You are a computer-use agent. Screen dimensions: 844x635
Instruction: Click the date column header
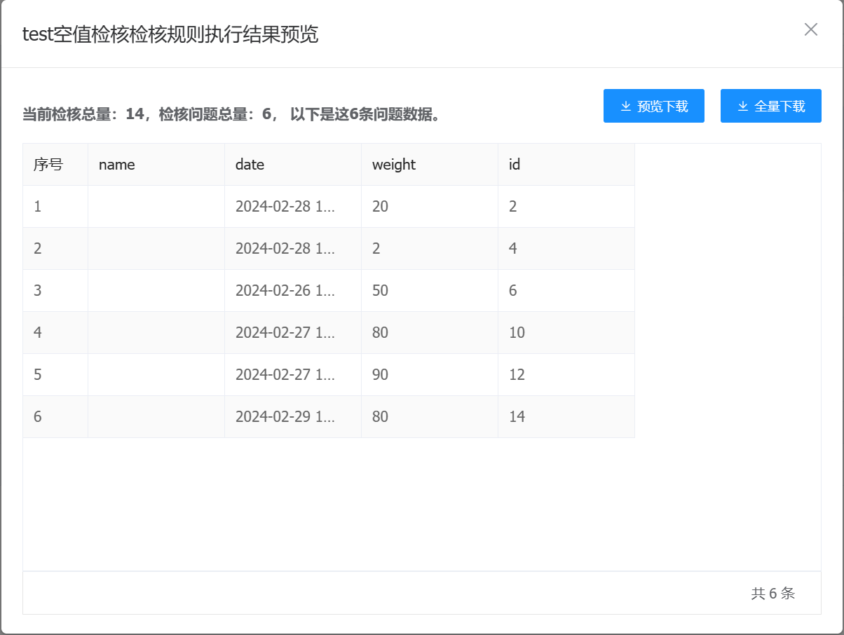250,165
